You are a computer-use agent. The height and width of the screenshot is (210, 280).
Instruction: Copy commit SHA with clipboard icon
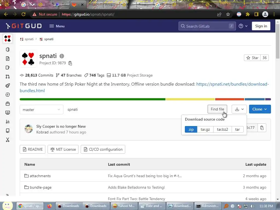(262, 128)
